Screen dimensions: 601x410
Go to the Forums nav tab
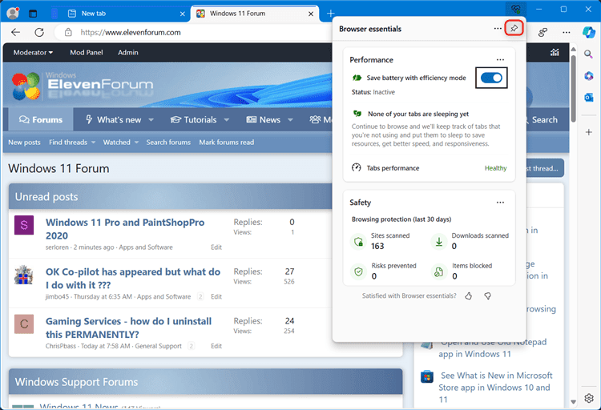pyautogui.click(x=41, y=119)
